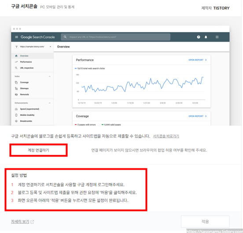The image size is (243, 233).
Task: Click the Google Search Console logo
Action: click(x=38, y=37)
